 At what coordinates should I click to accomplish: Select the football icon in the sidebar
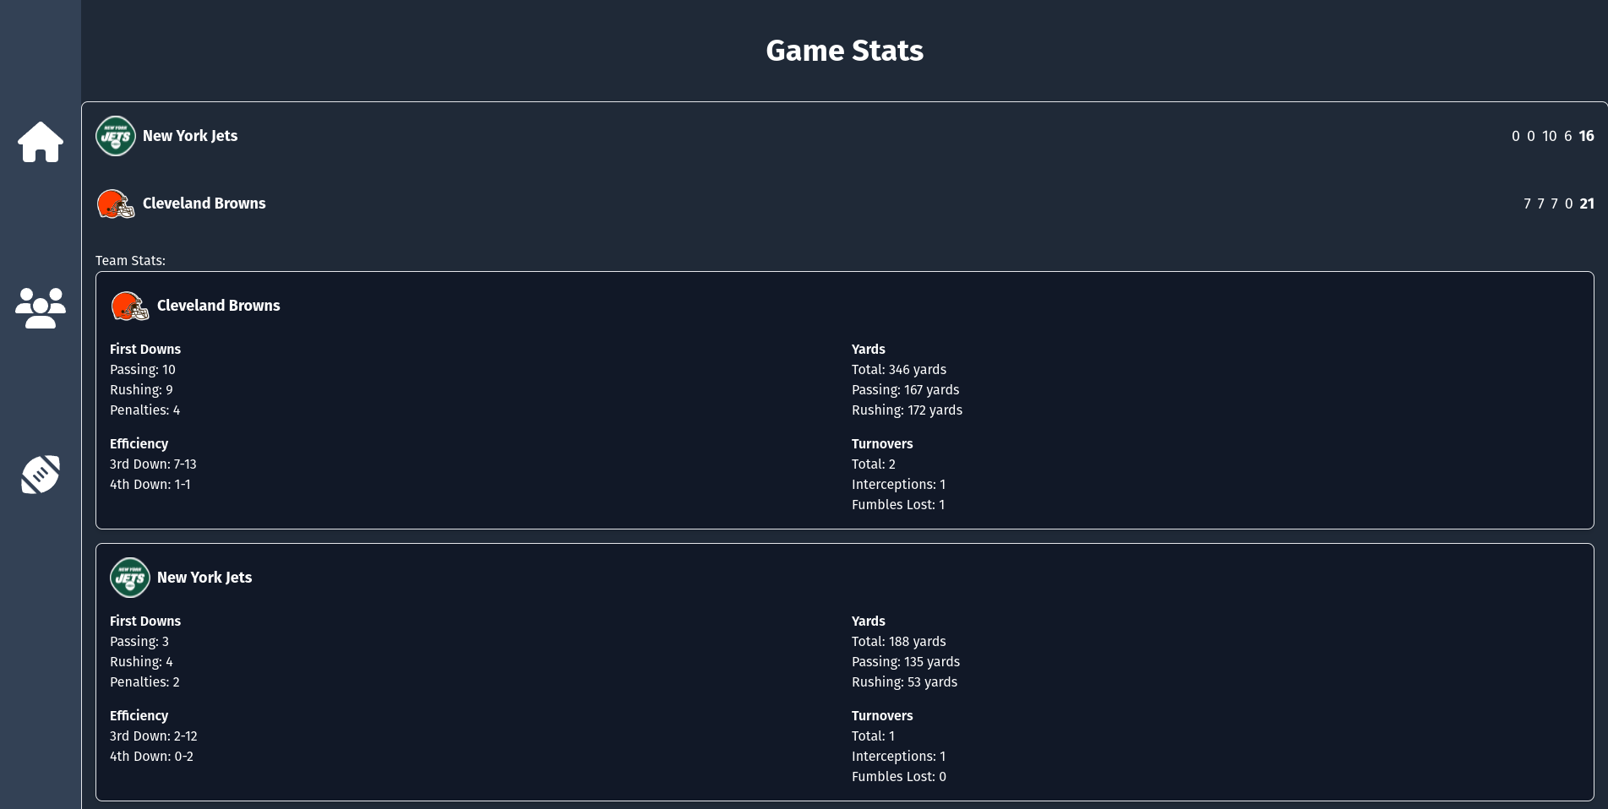pyautogui.click(x=40, y=474)
